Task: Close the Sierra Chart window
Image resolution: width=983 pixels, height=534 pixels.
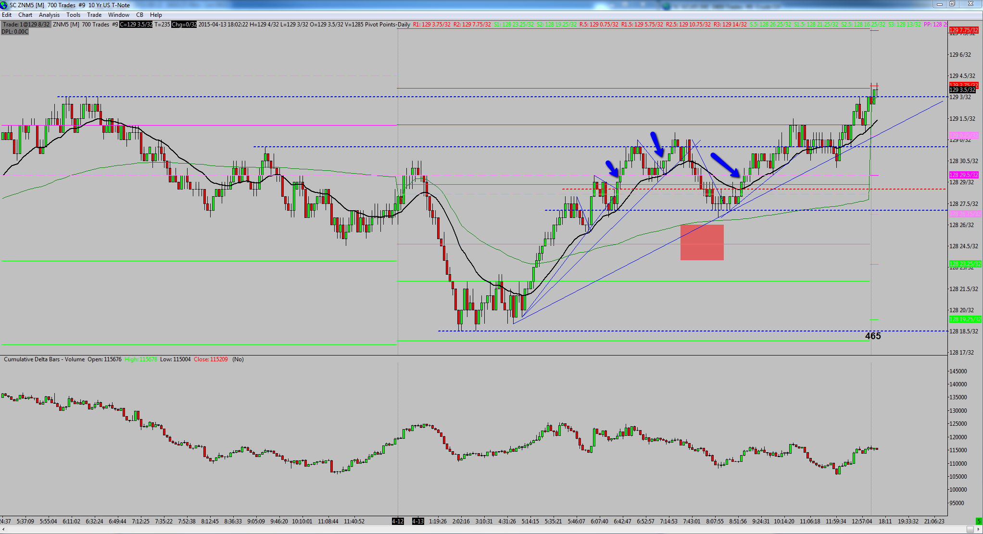Action: pyautogui.click(x=970, y=4)
